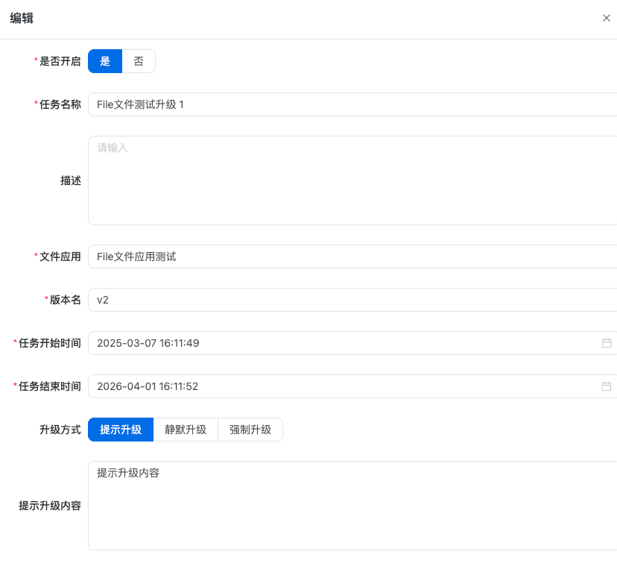Click the 是否开启 field label
Viewport: 617px width, 569px height.
[60, 61]
